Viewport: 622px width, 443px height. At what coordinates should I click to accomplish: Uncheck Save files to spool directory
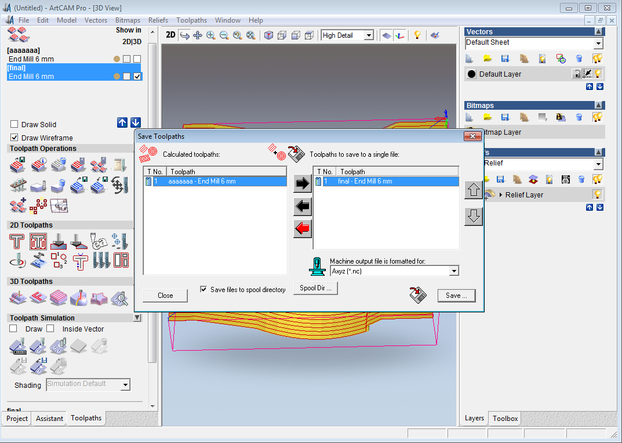pos(203,289)
